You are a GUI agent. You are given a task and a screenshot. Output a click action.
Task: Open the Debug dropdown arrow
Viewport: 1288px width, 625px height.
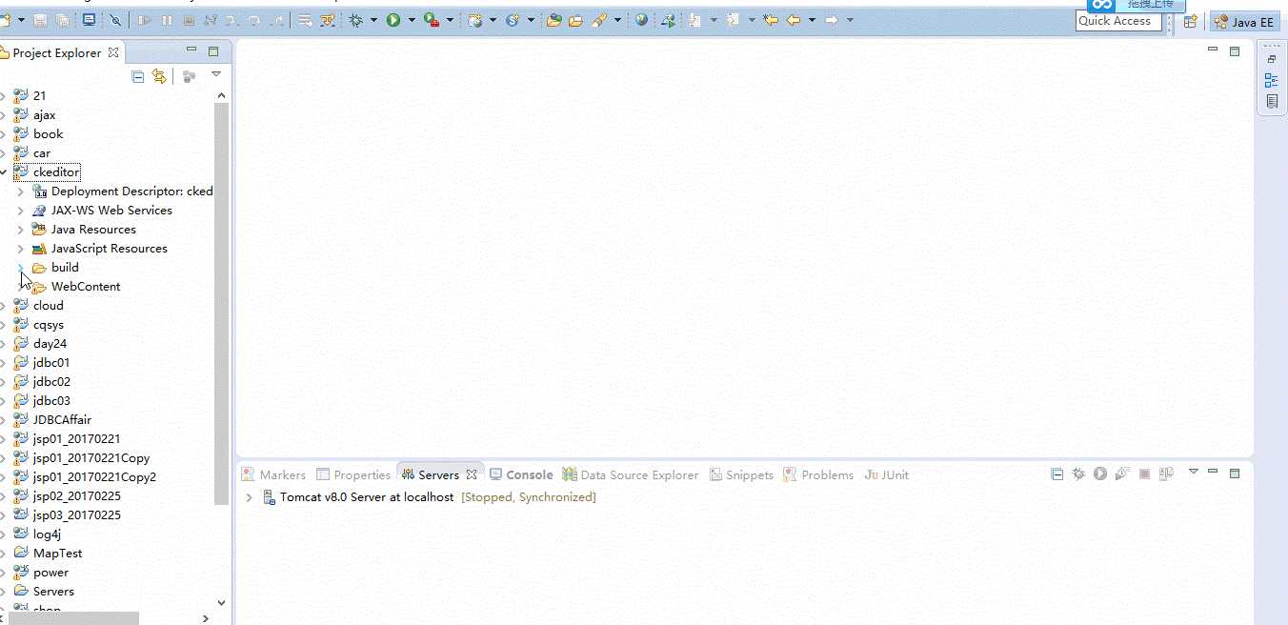[373, 20]
